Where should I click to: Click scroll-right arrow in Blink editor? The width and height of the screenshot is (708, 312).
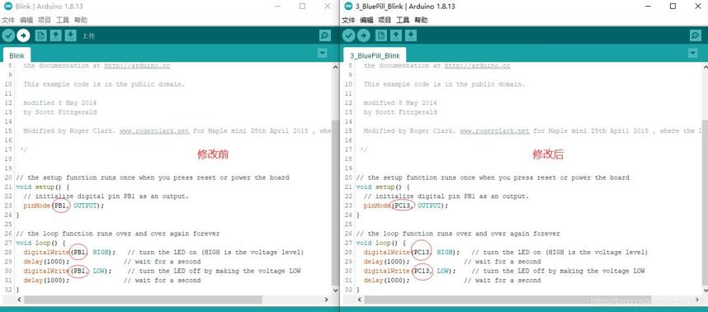point(327,300)
